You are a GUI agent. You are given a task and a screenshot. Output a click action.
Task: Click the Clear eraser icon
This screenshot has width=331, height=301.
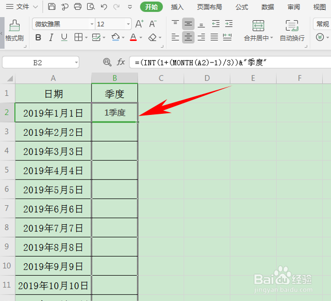152,38
